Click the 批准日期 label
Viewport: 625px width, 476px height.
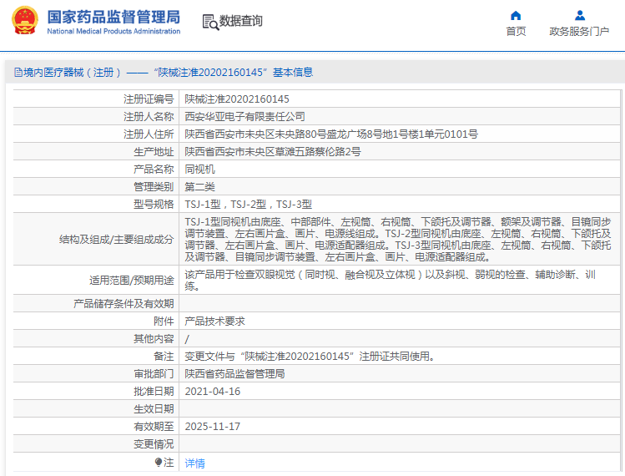point(154,392)
